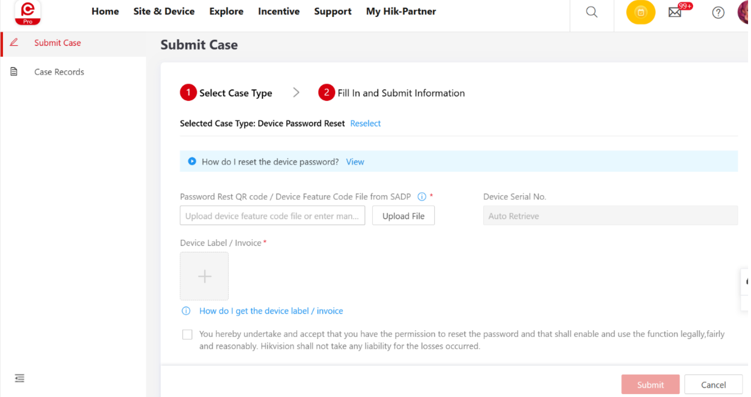This screenshot has width=751, height=397.
Task: Click the Submit Case page heading
Action: pos(199,45)
